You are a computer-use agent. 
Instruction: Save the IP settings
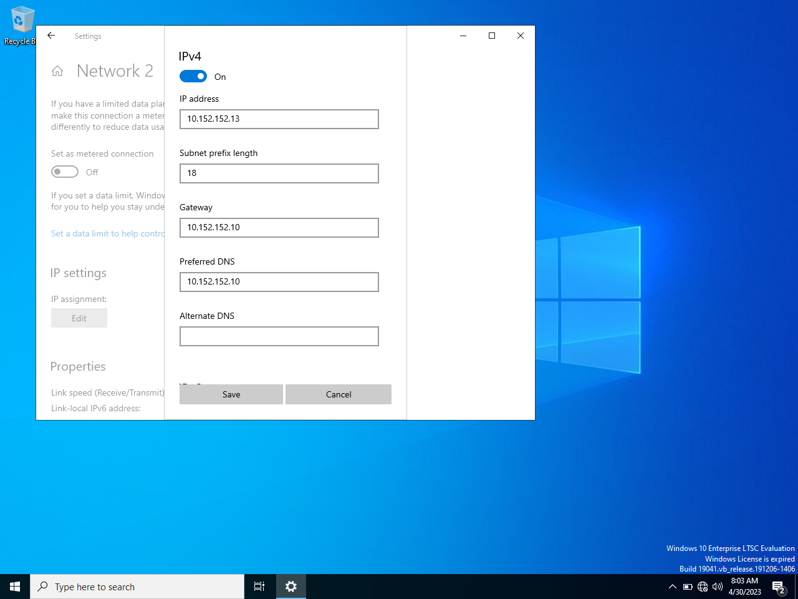click(x=231, y=394)
